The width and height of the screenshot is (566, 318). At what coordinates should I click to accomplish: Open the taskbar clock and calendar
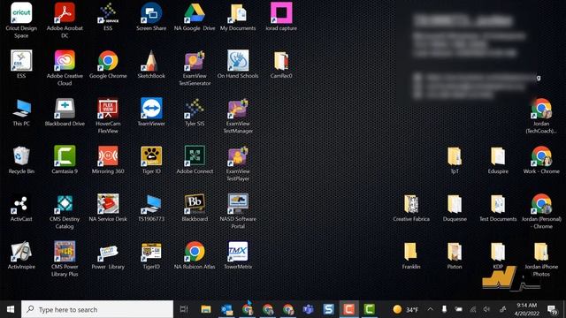point(527,309)
